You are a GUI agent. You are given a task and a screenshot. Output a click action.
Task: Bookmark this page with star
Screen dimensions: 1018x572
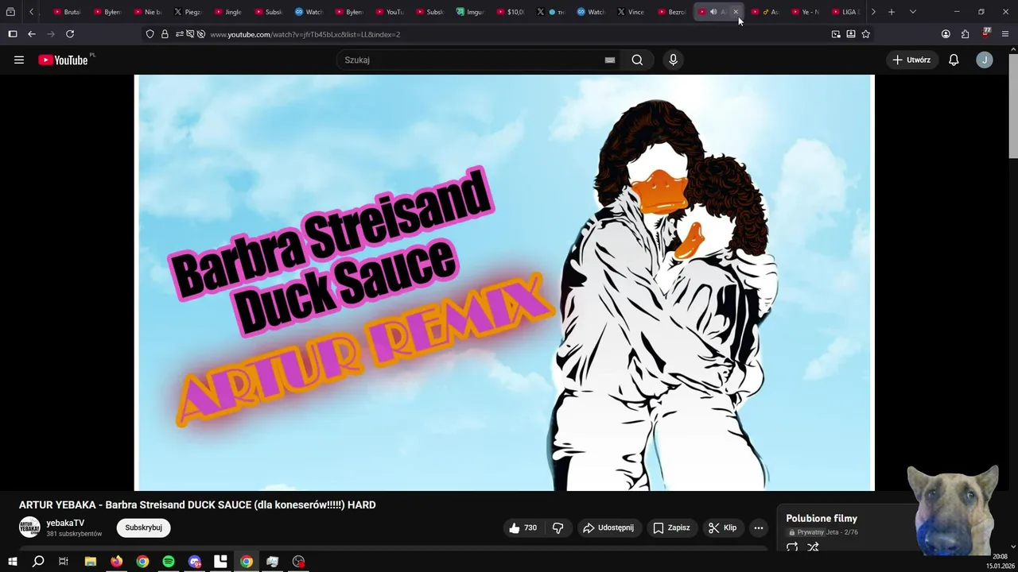click(866, 34)
